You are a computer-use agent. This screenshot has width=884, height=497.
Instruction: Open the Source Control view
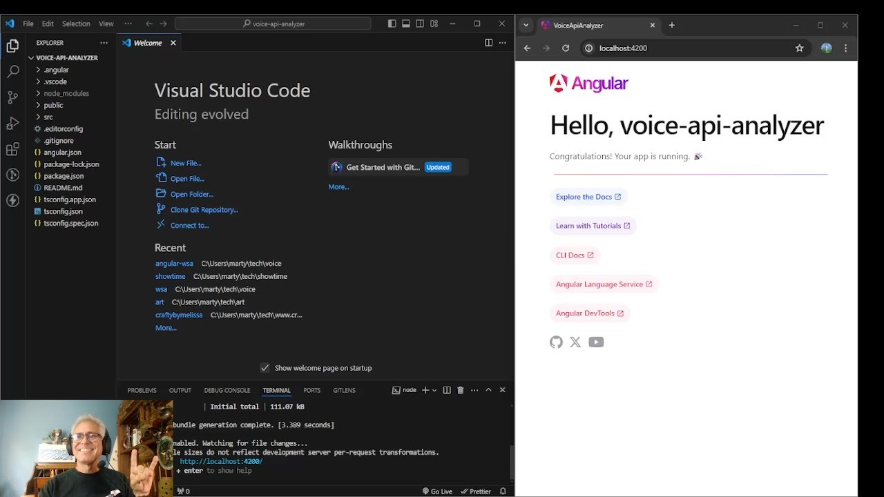(x=12, y=97)
